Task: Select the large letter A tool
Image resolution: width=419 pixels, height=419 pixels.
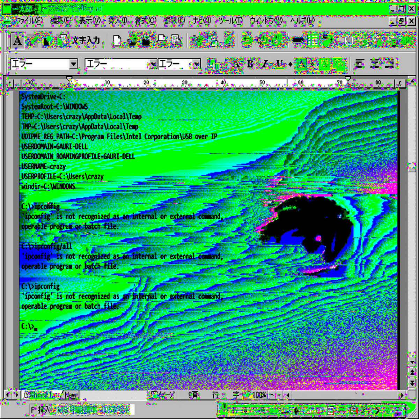Action: (x=17, y=41)
